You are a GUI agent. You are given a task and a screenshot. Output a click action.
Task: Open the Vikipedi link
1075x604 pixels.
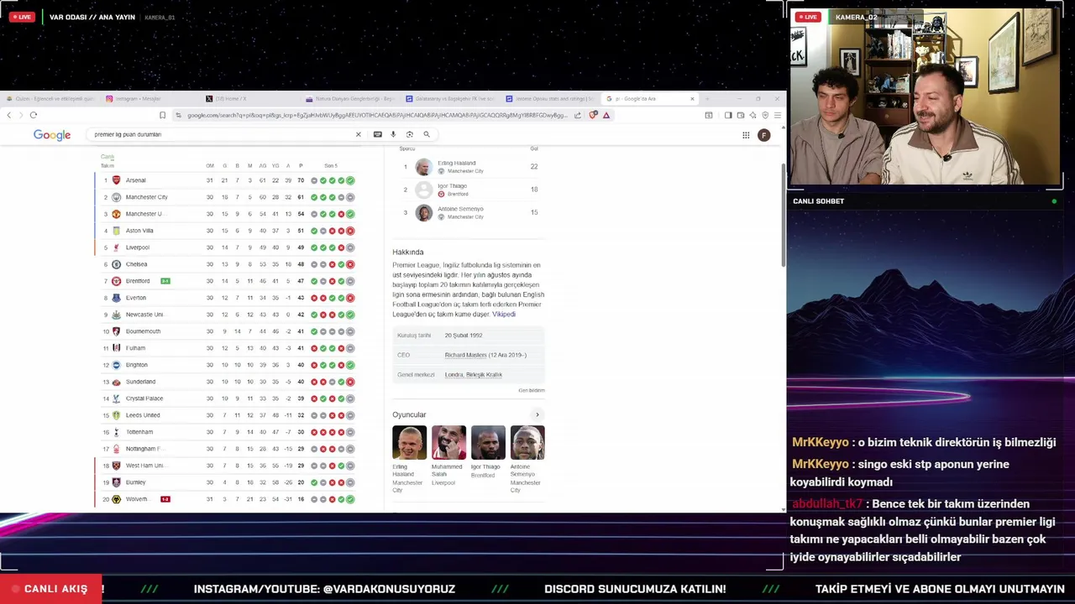coord(504,315)
